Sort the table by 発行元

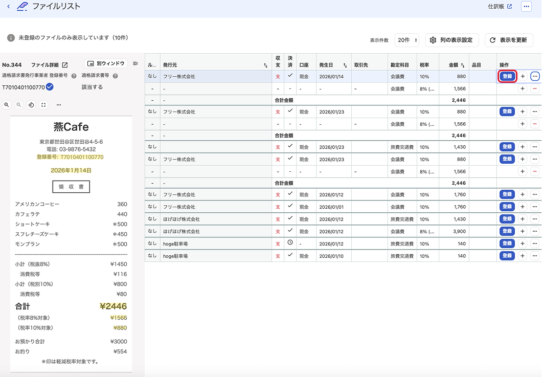[x=265, y=65]
